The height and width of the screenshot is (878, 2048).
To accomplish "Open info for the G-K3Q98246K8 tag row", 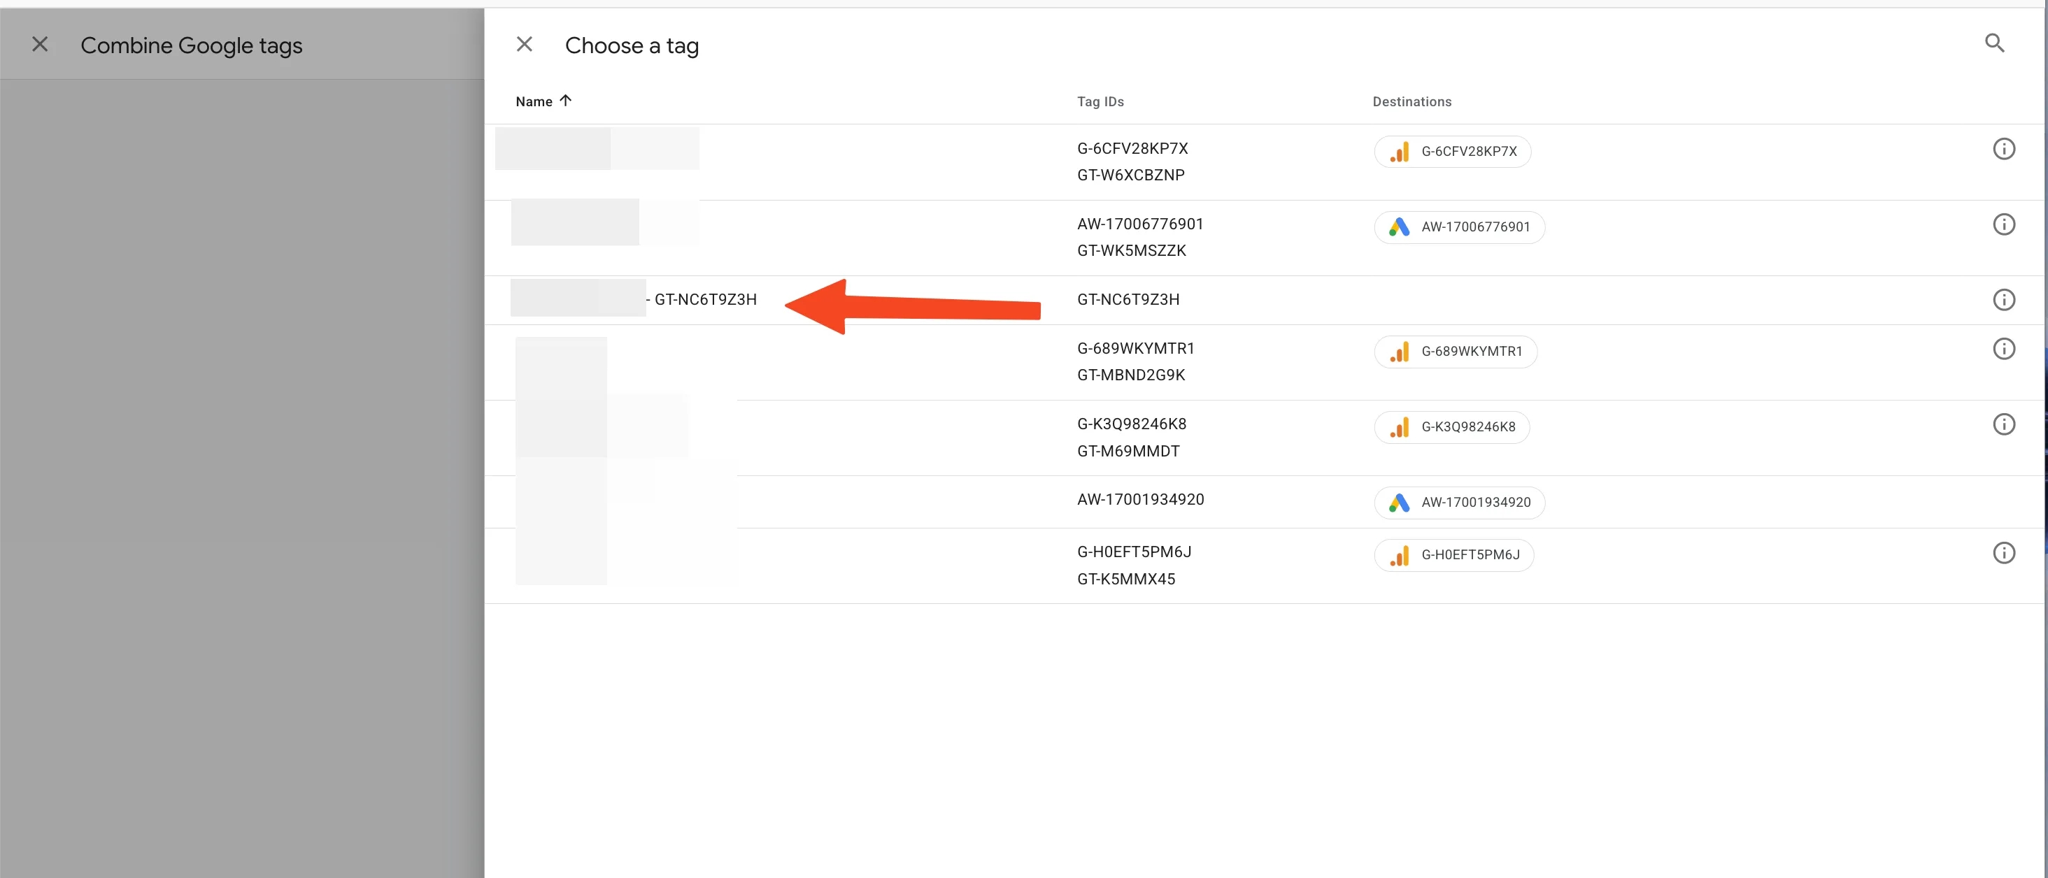I will pyautogui.click(x=2003, y=424).
